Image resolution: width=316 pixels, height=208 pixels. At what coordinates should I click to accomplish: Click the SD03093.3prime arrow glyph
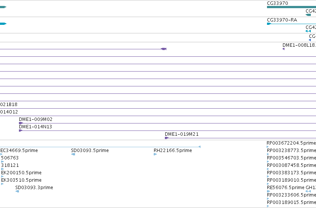click(17, 191)
